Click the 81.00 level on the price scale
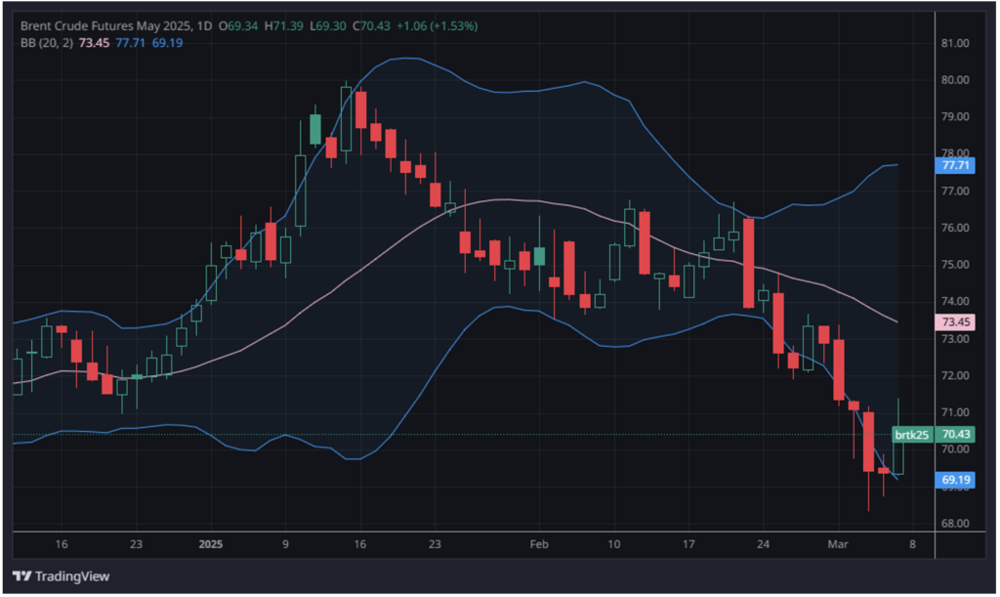Screen dimensions: 1000x597 pos(953,44)
